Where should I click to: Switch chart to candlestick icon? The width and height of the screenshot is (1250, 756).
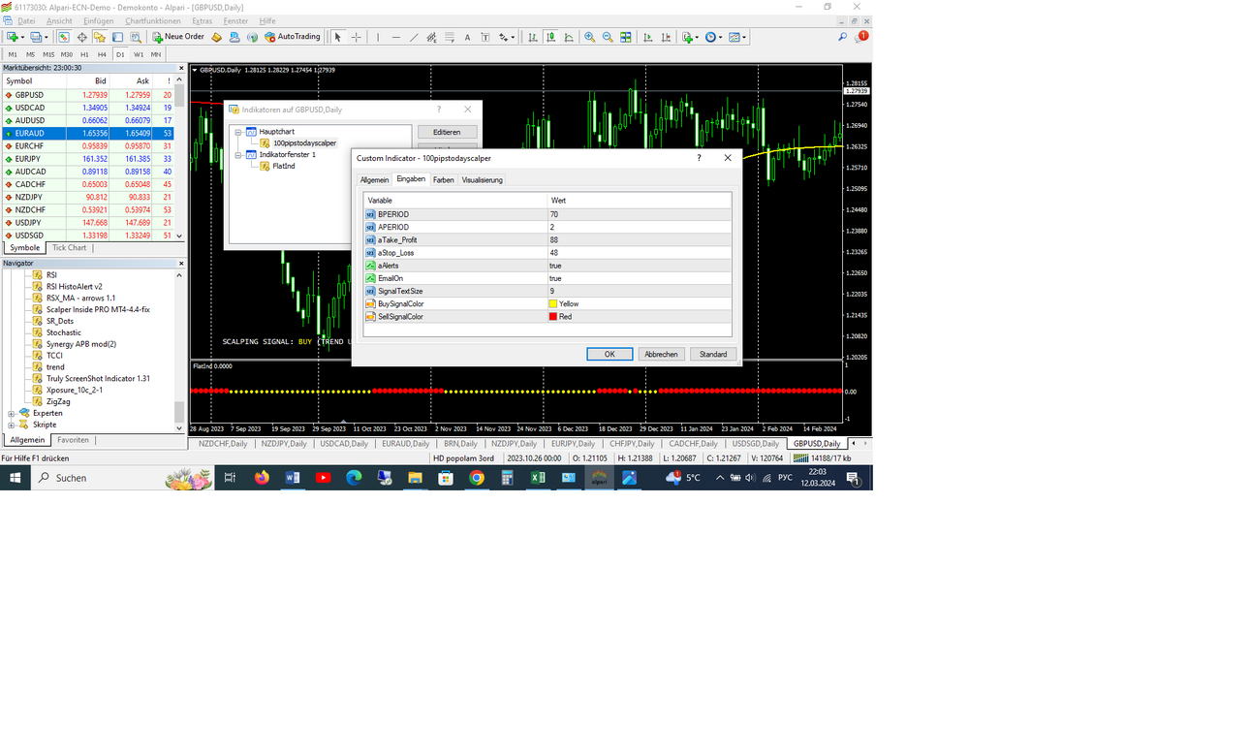[551, 37]
